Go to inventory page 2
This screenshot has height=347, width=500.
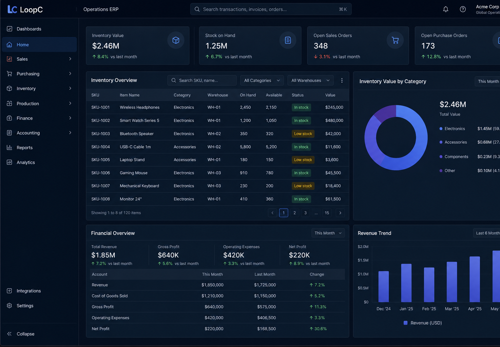click(x=294, y=213)
